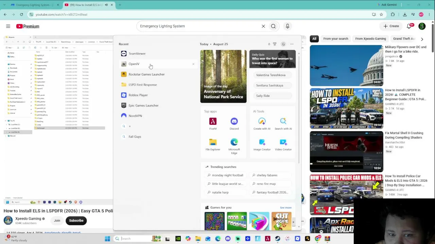Image resolution: width=435 pixels, height=244 pixels.
Task: Switch to the Emergency Lighting System tab
Action: (34, 5)
